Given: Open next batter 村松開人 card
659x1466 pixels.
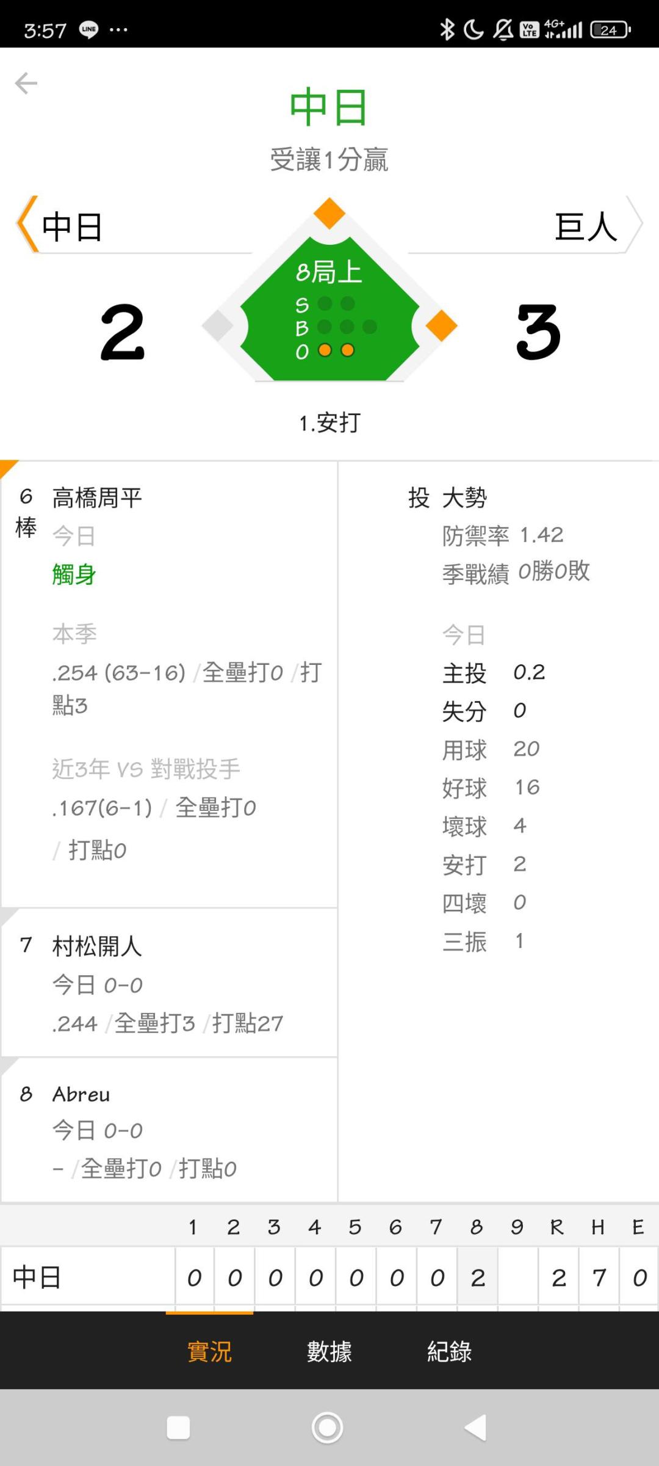Looking at the screenshot, I should [x=170, y=982].
